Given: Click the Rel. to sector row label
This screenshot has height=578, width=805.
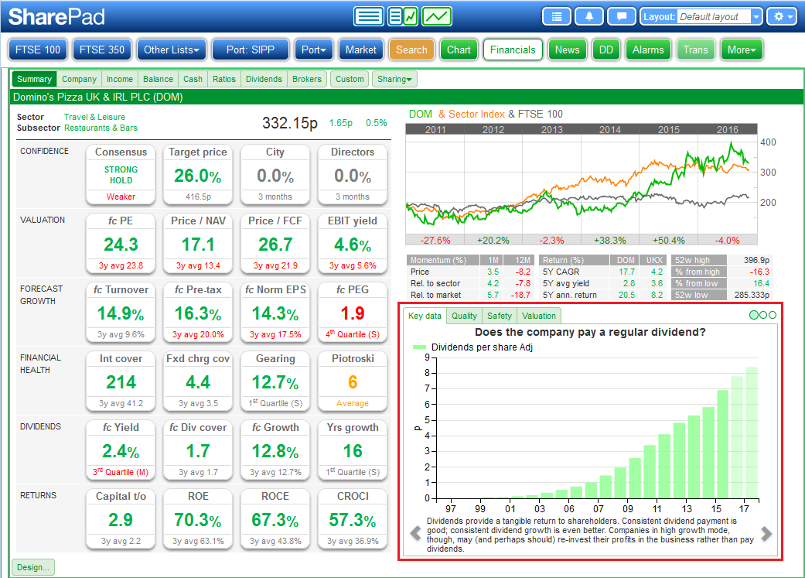Looking at the screenshot, I should 435,284.
